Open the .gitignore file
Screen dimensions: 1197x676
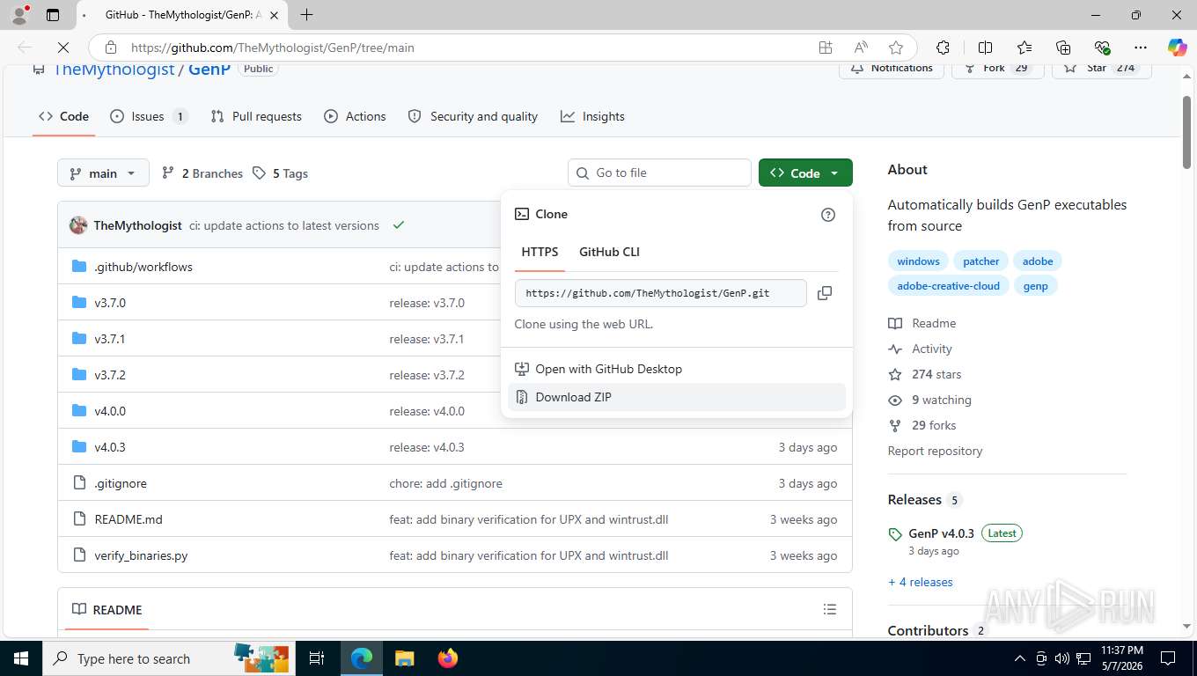[x=121, y=483]
